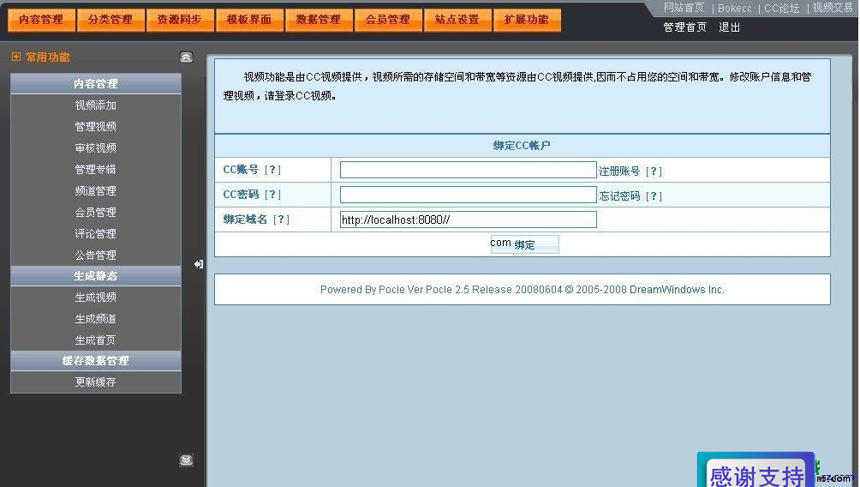Viewport: 860px width, 487px height.
Task: Open 生成首页 in the sidebar
Action: 96,340
